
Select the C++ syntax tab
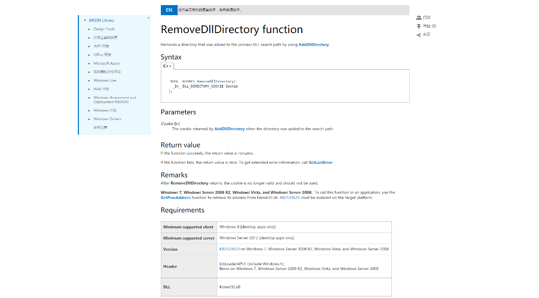(x=167, y=66)
